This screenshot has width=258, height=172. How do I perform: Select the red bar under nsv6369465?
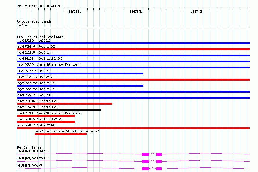click(x=46, y=122)
